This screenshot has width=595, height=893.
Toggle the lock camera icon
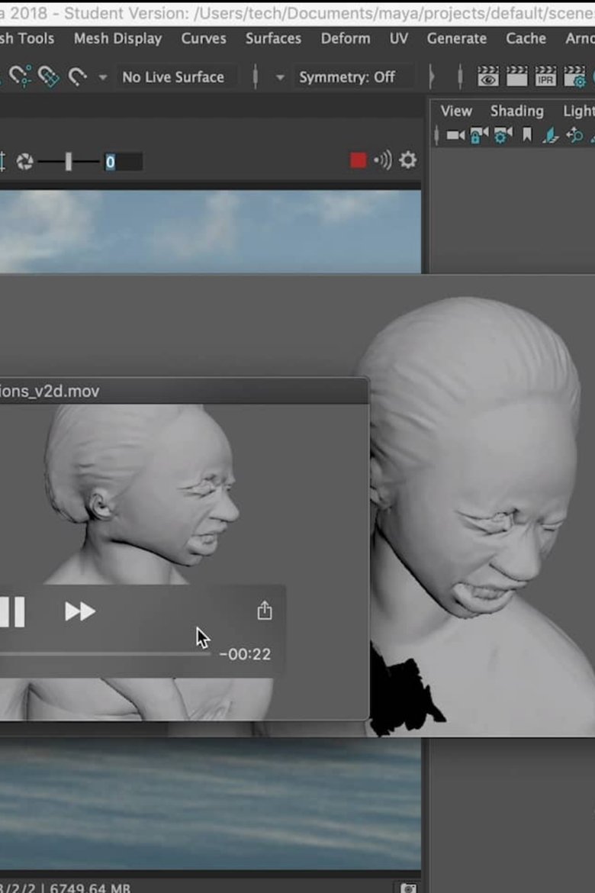point(478,136)
